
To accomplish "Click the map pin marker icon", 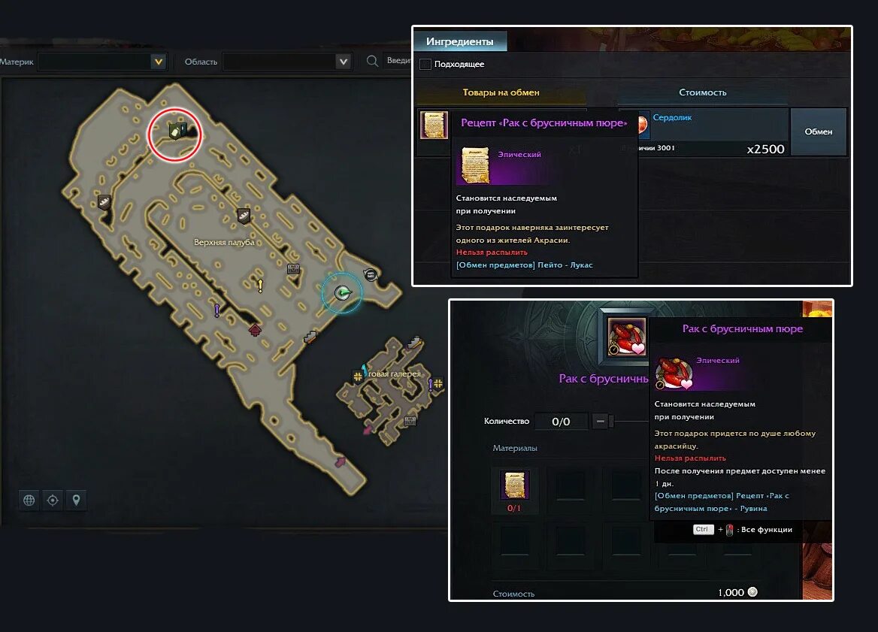I will (x=76, y=500).
